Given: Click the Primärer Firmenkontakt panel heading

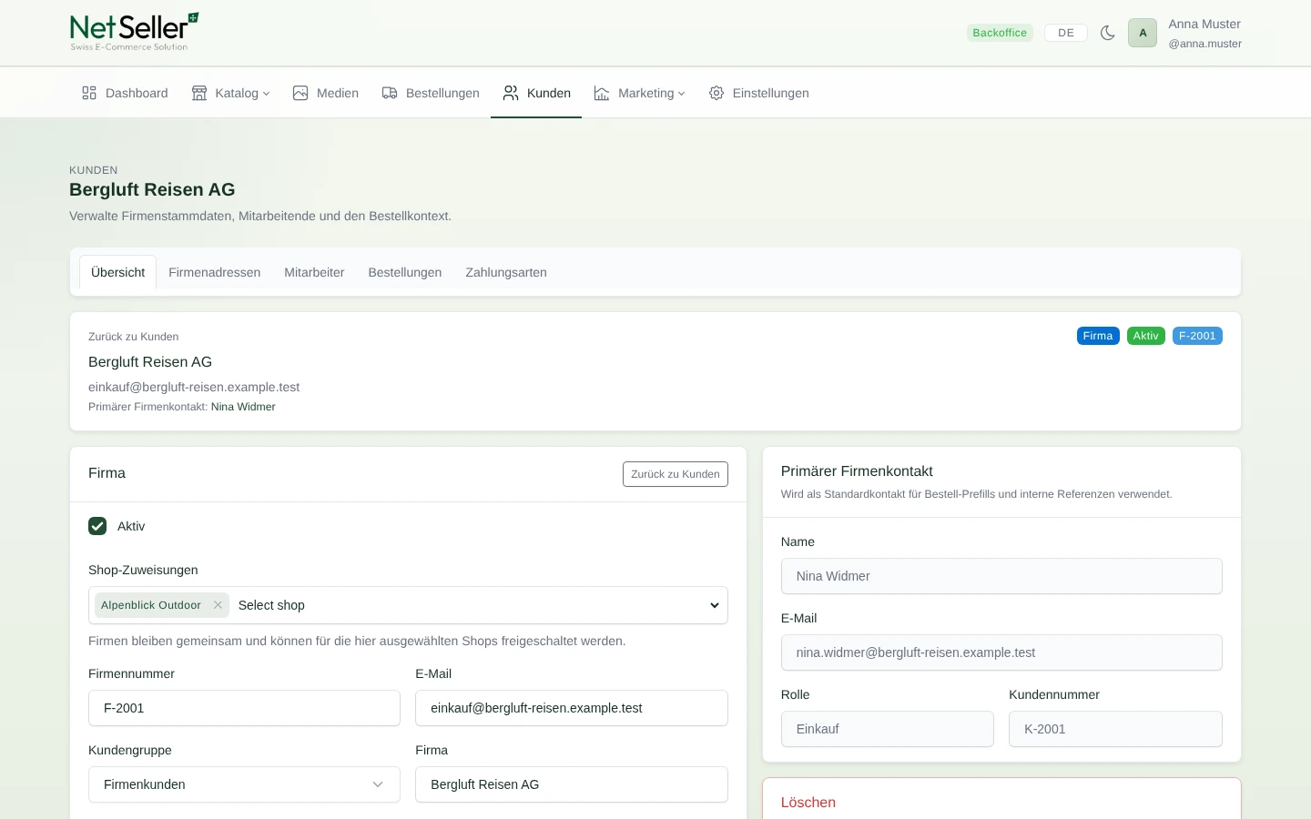Looking at the screenshot, I should [857, 471].
